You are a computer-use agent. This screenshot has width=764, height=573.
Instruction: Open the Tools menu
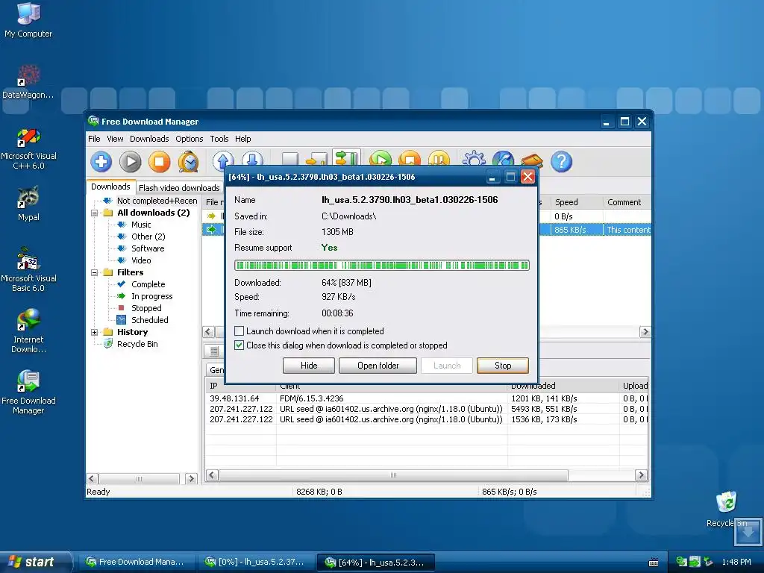219,139
